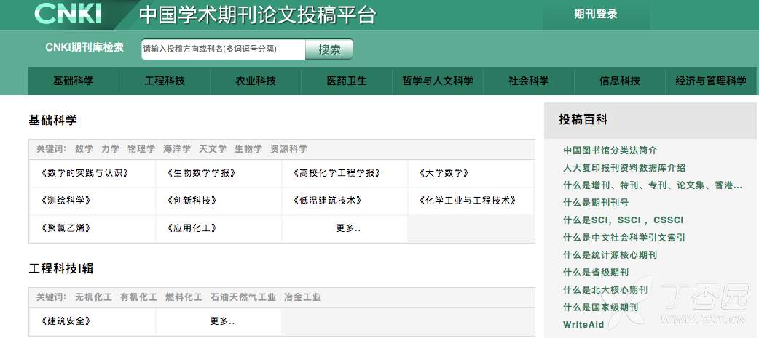The width and height of the screenshot is (759, 338).
Task: Open journal 《创新科技》
Action: 191,201
